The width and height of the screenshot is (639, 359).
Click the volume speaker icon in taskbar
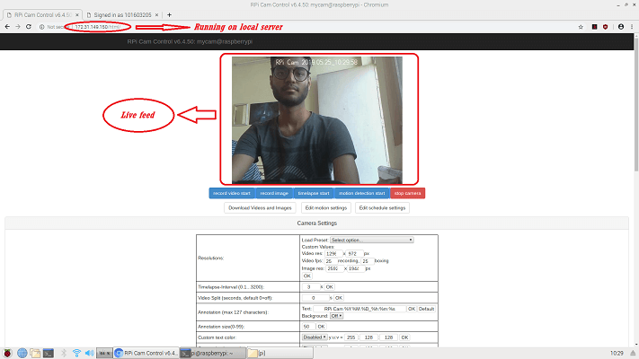click(90, 353)
